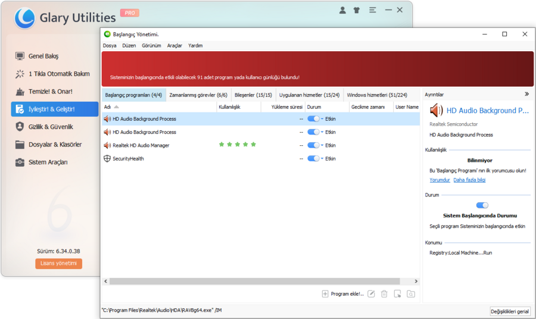Open status dropdown arrow of selected first row
This screenshot has height=319, width=536.
click(x=322, y=119)
